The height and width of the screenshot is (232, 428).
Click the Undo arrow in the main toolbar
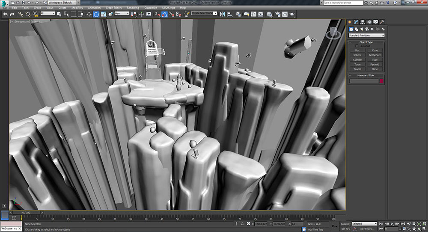click(x=5, y=14)
